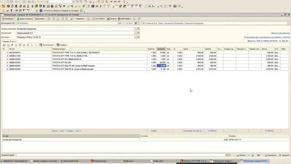Click the Склад компании input field
291x164 pixels.
click(x=75, y=29)
